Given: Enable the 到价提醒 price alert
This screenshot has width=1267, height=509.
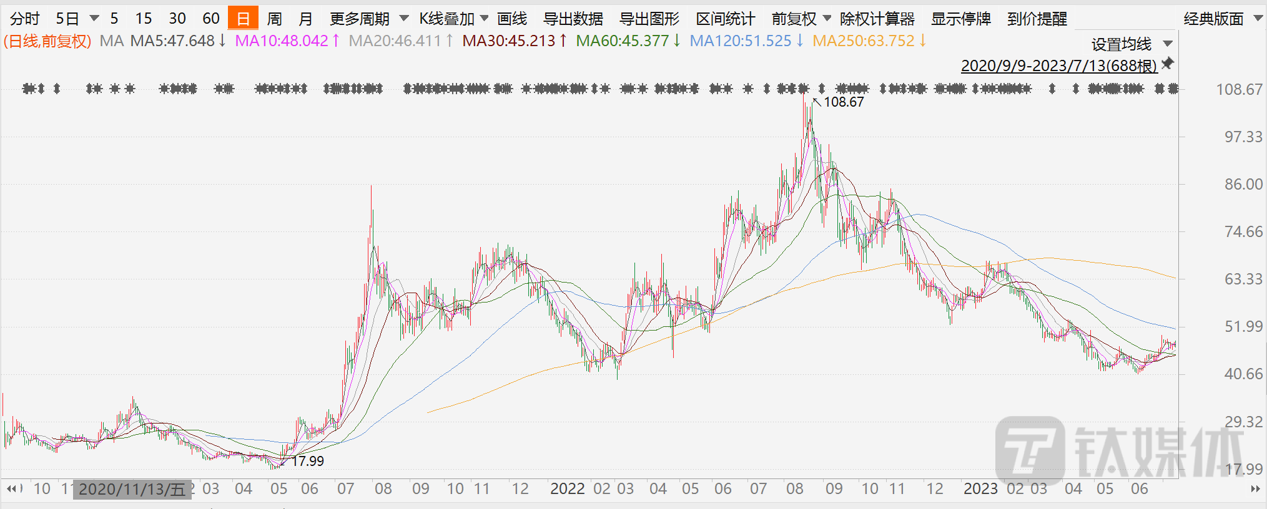Looking at the screenshot, I should (1037, 19).
